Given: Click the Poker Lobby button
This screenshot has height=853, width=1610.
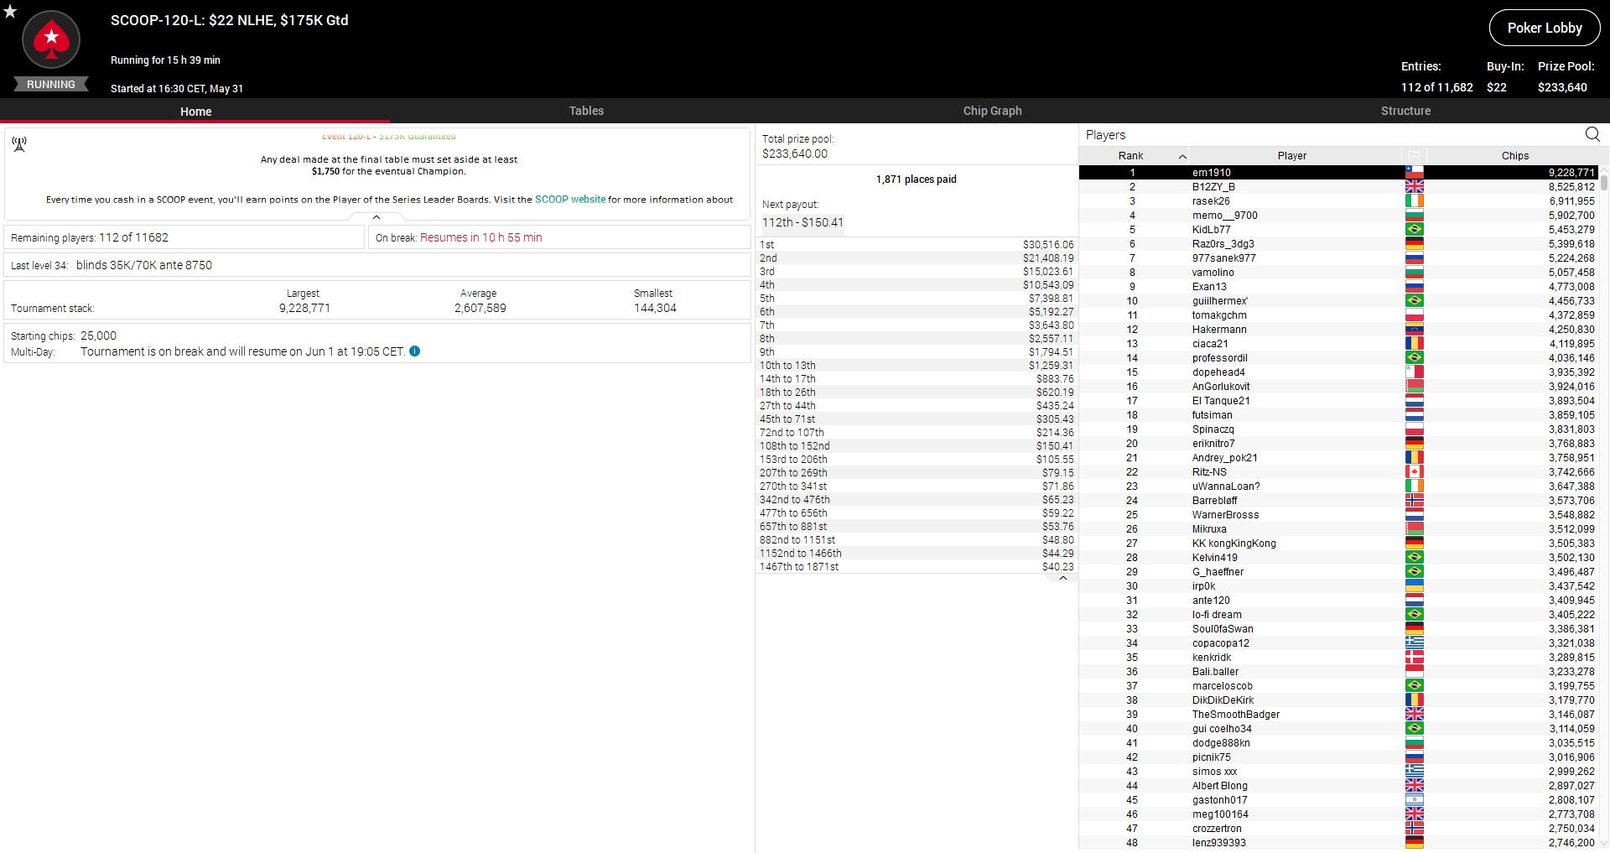Looking at the screenshot, I should [1545, 28].
